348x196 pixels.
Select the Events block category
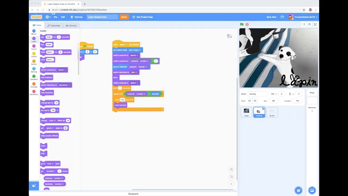pyautogui.click(x=34, y=55)
